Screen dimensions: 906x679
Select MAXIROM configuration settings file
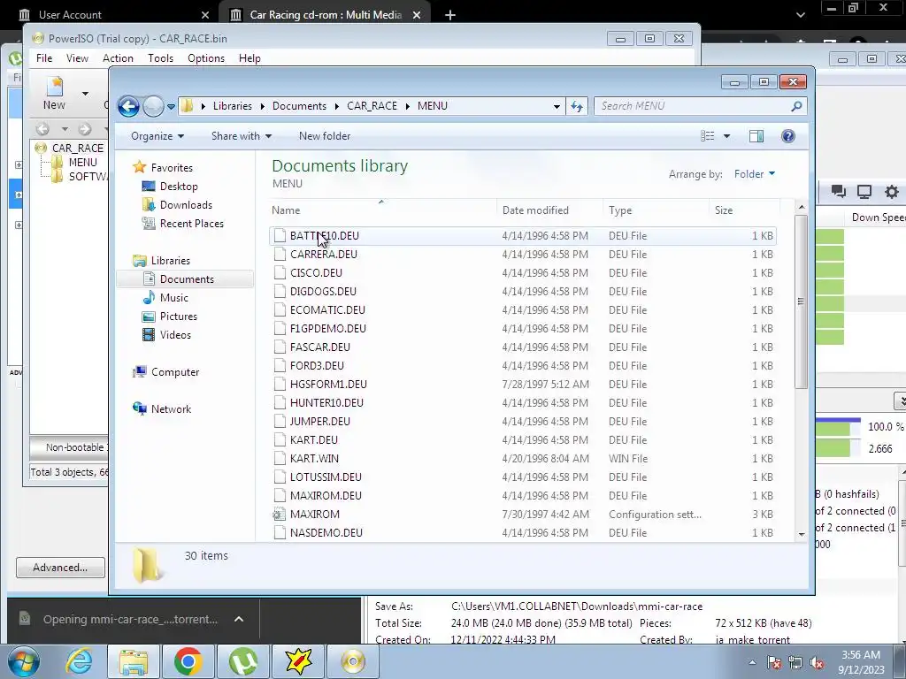[522, 515]
